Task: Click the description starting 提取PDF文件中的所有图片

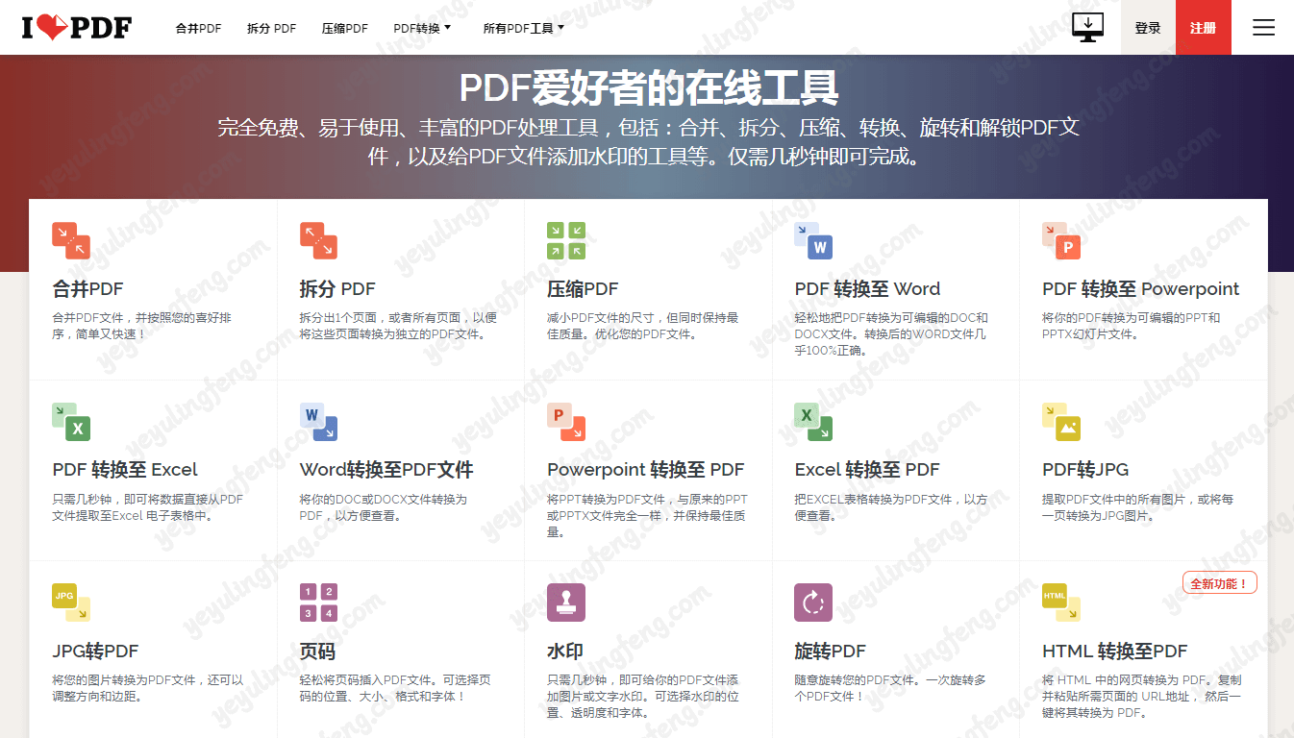Action: click(1138, 507)
